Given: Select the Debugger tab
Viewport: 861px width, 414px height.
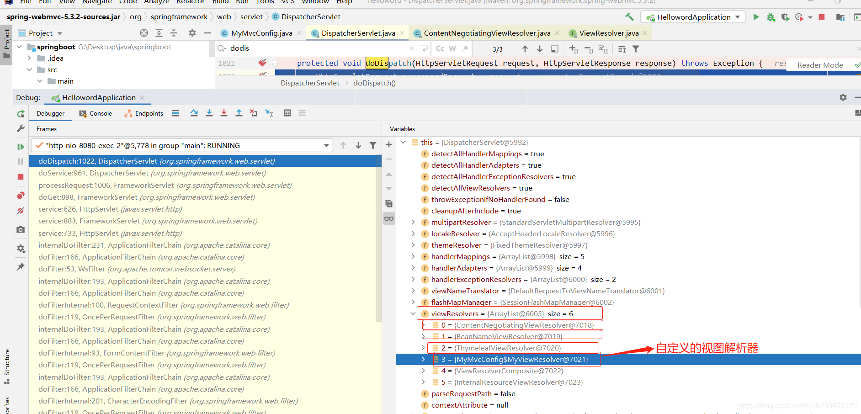Looking at the screenshot, I should click(x=50, y=113).
